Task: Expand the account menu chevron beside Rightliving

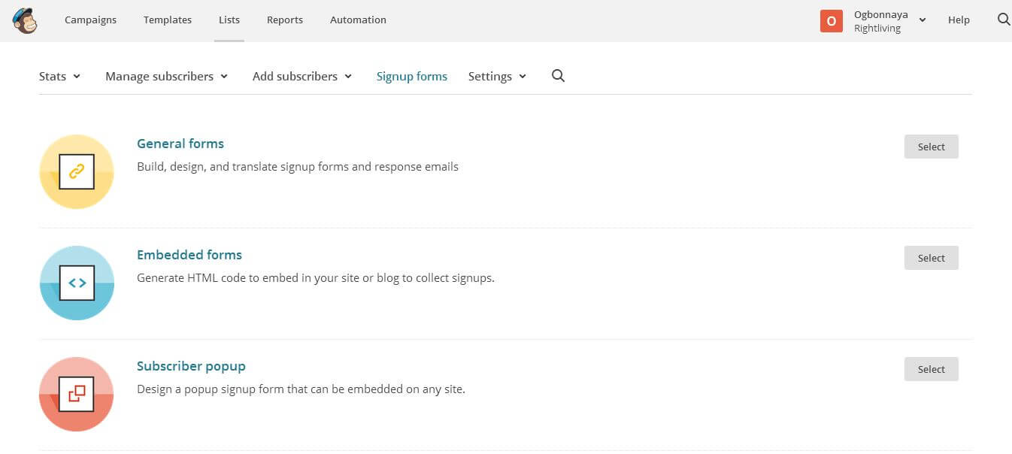Action: tap(923, 21)
